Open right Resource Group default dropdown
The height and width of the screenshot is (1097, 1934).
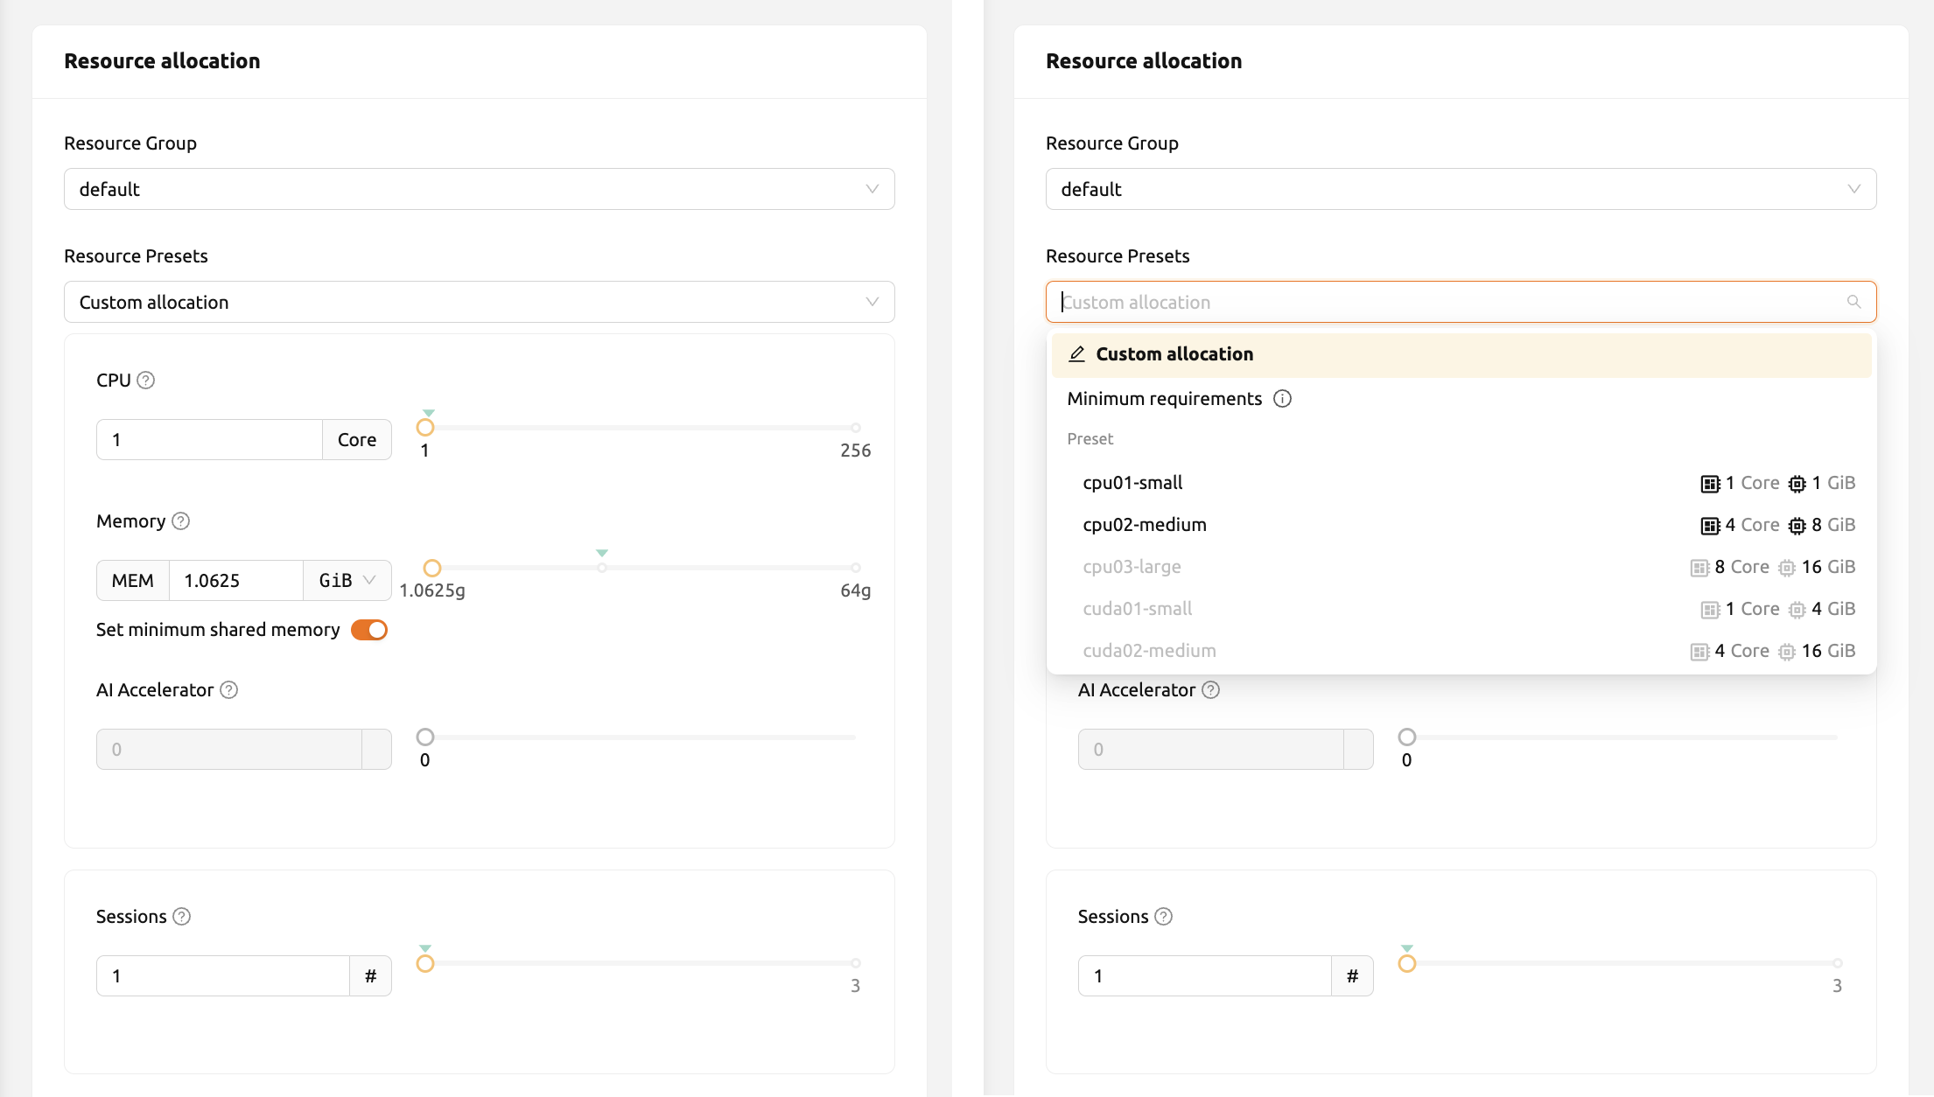click(1461, 189)
